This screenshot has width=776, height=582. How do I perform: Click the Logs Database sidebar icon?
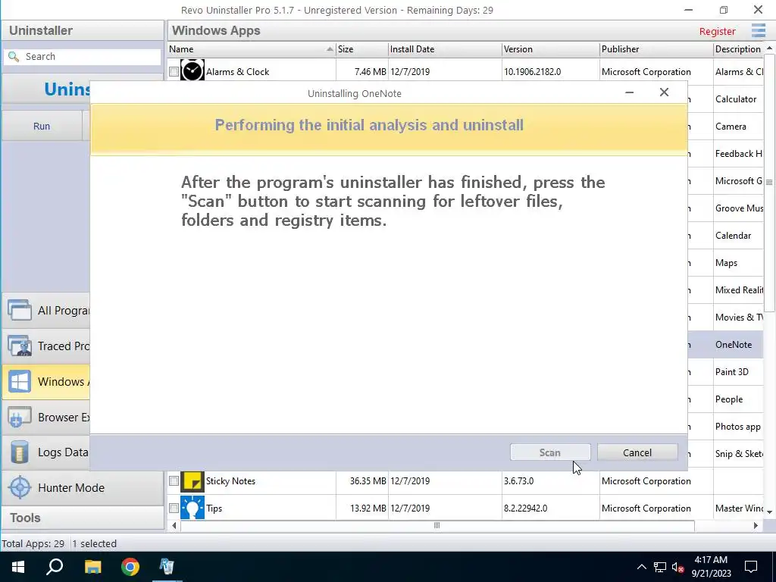(20, 452)
